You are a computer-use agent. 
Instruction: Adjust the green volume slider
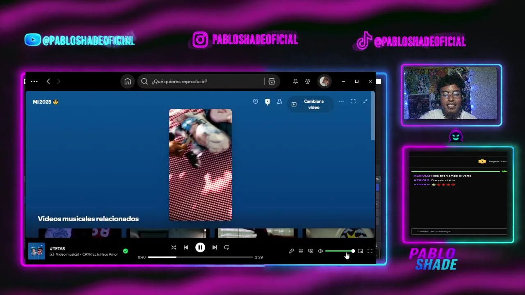click(339, 251)
